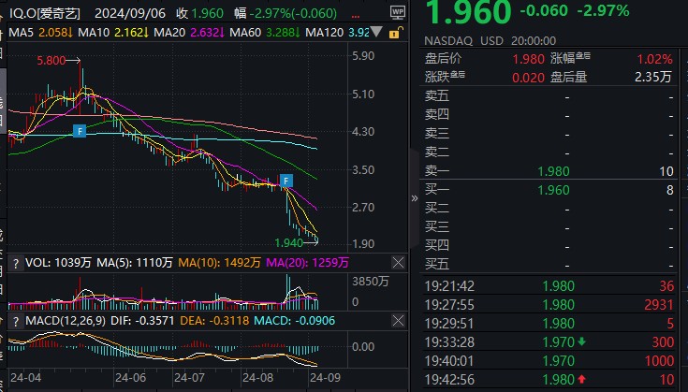Screen dimensions: 688x392
Task: Close the MACD indicator panel
Action: point(398,321)
